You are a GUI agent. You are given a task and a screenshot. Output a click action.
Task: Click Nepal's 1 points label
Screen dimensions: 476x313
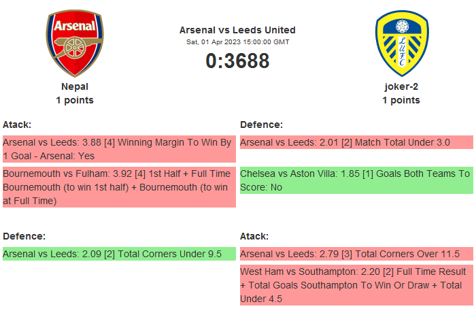(75, 100)
